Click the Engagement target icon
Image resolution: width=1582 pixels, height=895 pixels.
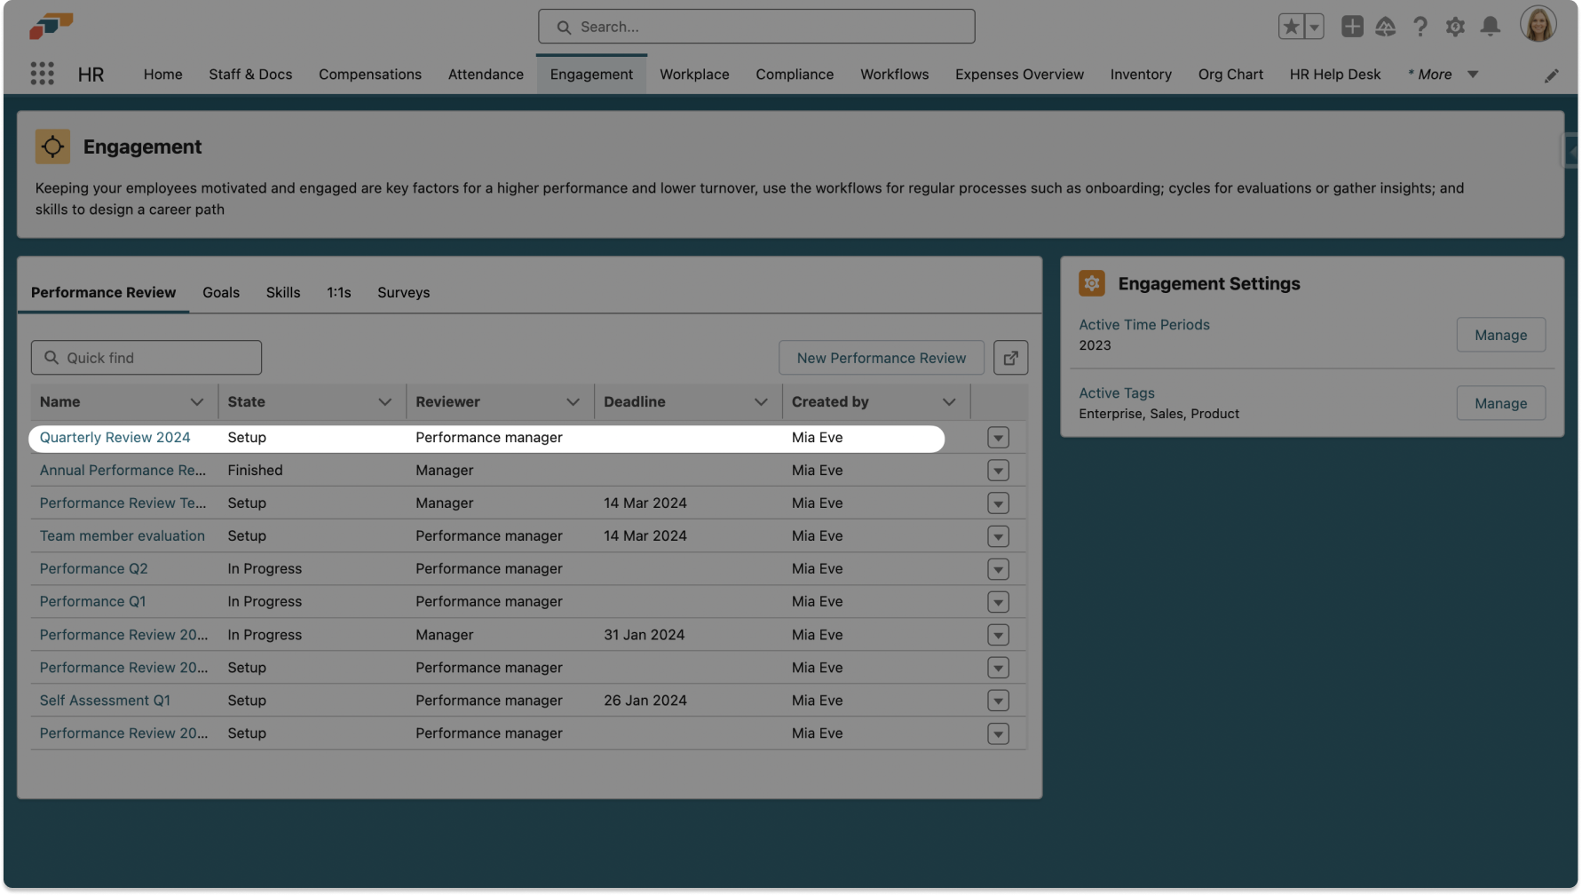[52, 146]
